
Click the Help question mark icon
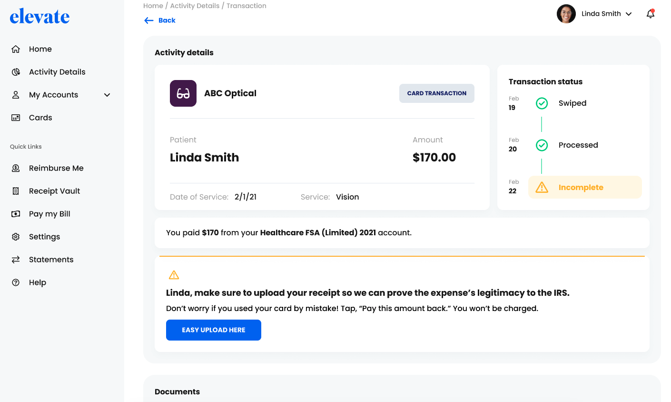pos(16,282)
